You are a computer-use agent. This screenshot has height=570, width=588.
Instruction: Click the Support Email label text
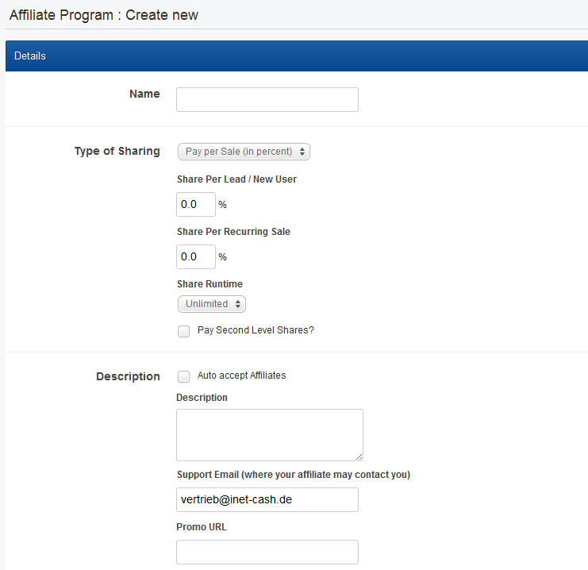[x=294, y=475]
